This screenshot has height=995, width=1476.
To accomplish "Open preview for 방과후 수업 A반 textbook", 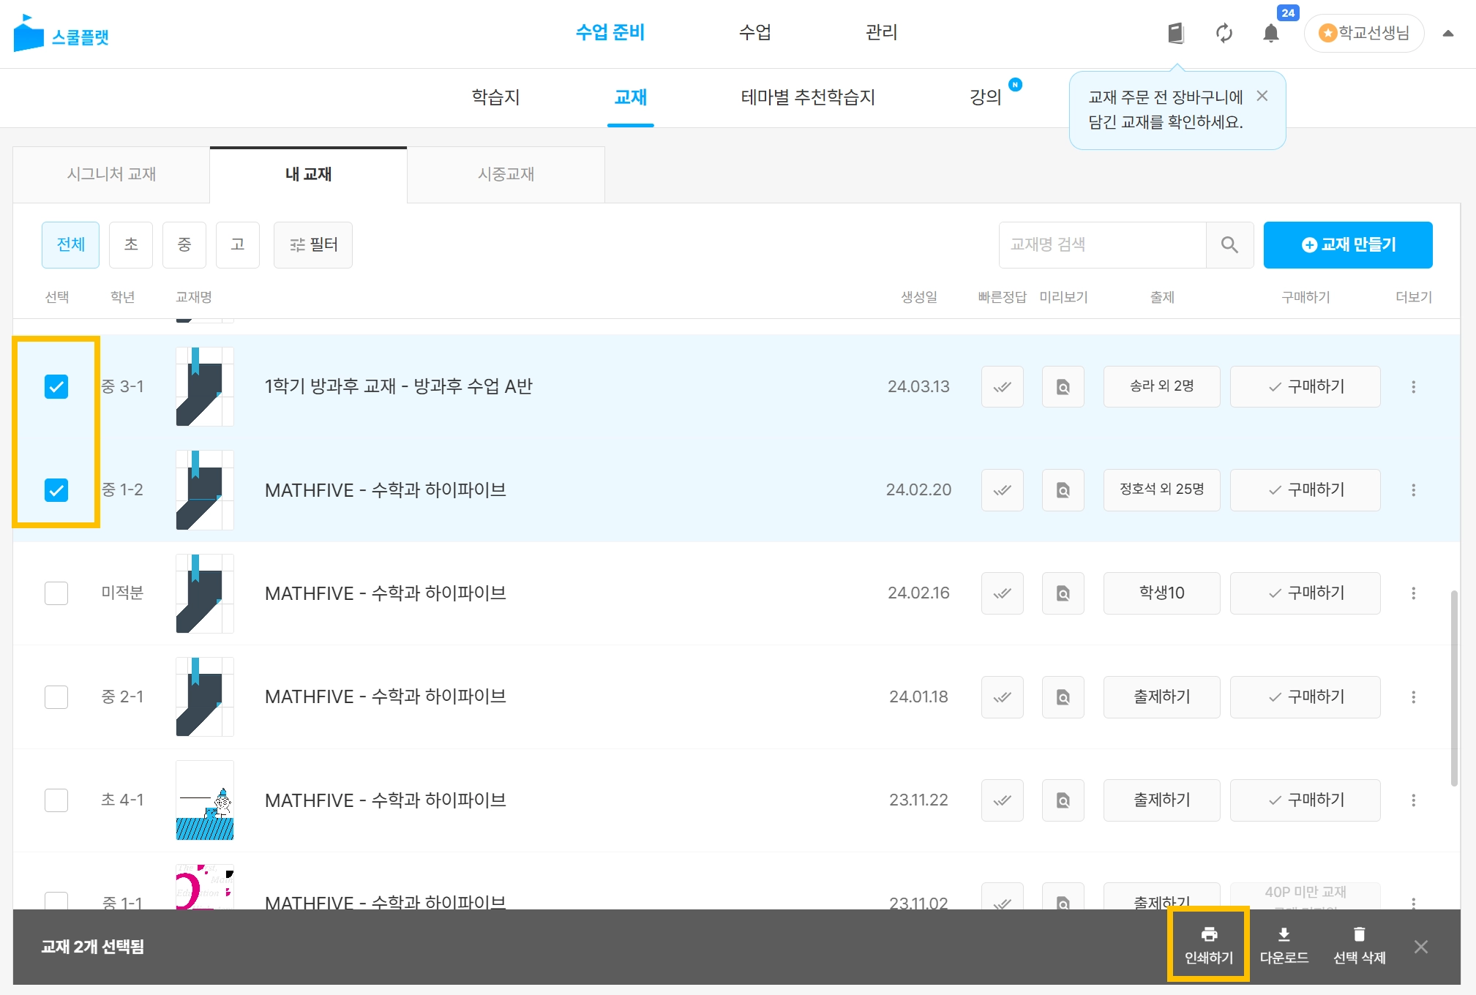I will pyautogui.click(x=1063, y=387).
